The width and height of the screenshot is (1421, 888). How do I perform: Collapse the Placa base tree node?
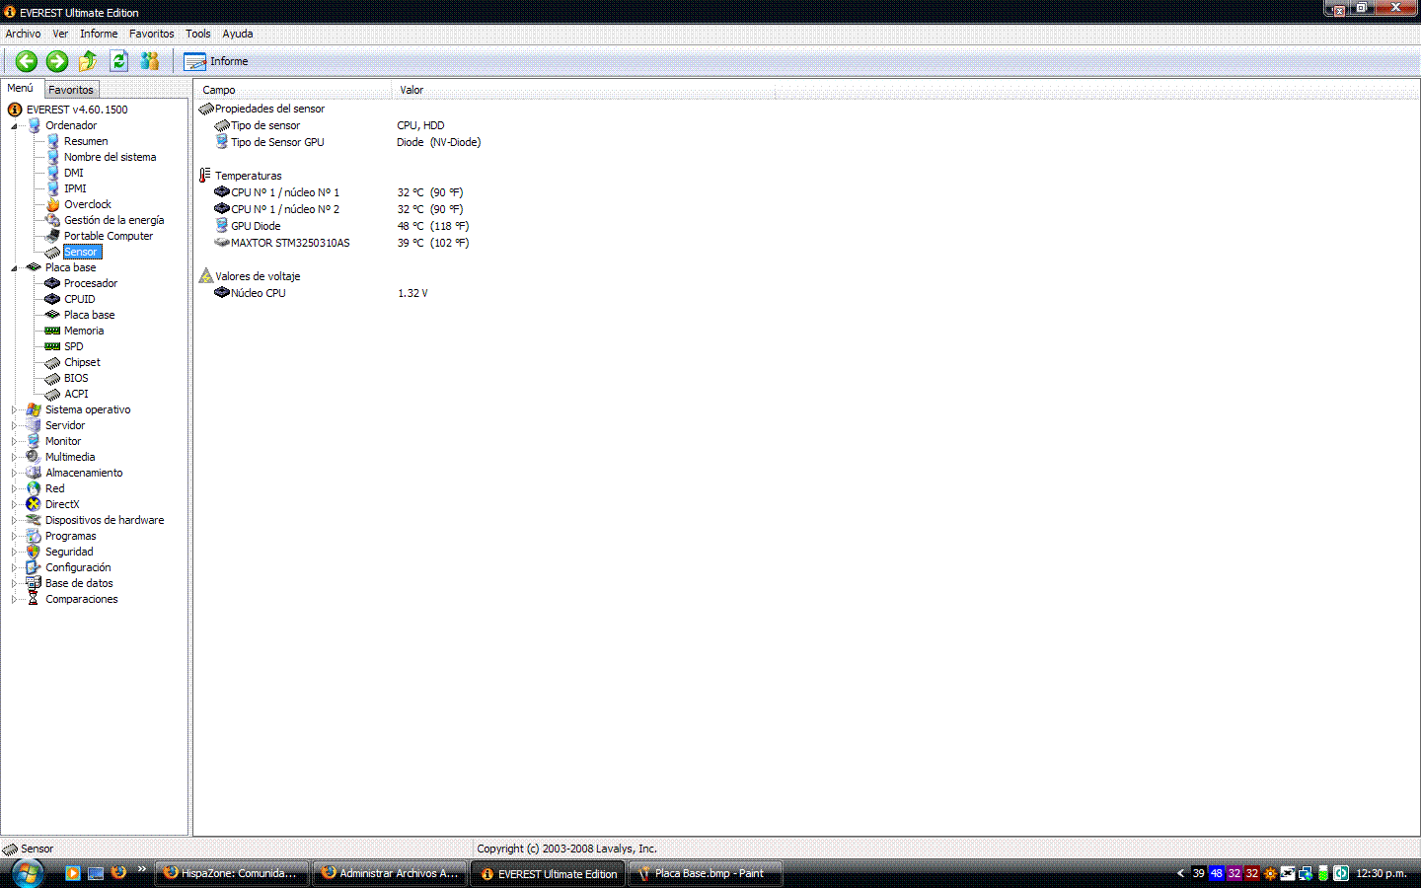pyautogui.click(x=14, y=268)
